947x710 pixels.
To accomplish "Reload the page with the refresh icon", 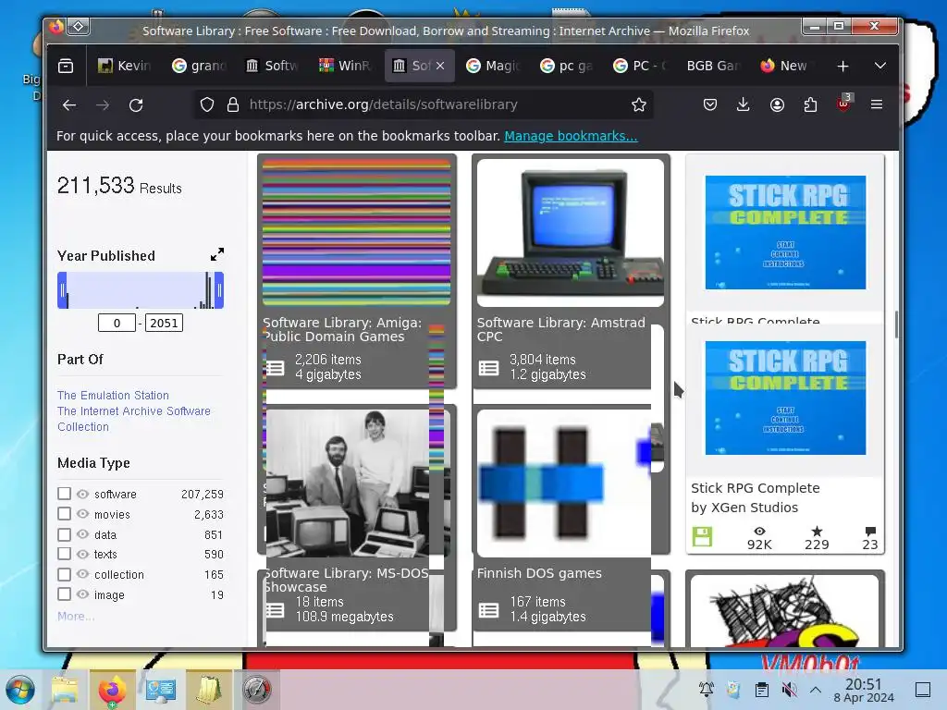I will [x=136, y=105].
